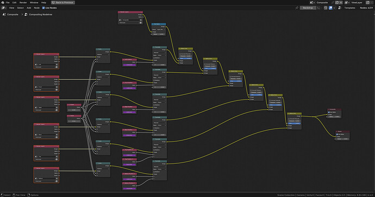
Task: Toggle Use Alpha on Viewer node
Action: pyautogui.click(x=337, y=134)
